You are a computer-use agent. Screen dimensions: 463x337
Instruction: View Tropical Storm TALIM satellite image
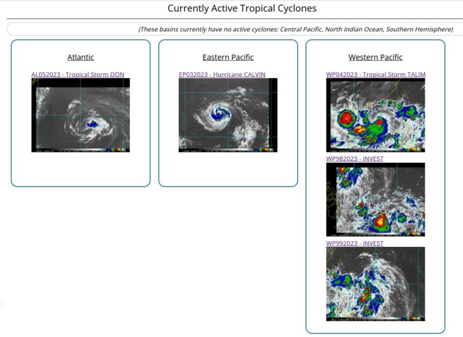(x=376, y=116)
